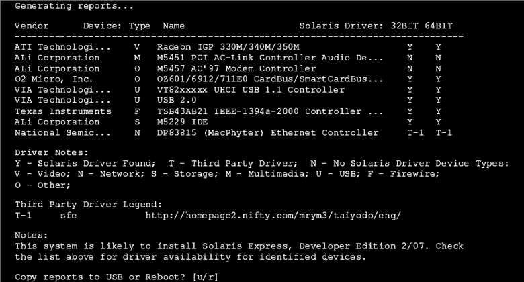The width and height of the screenshot is (524, 282).
Task: Click the [u/r] prompt at bottom
Action: point(205,277)
